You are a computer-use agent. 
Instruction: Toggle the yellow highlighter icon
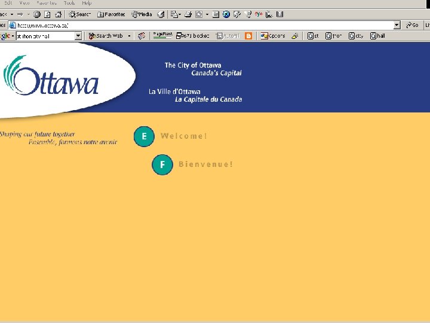295,36
